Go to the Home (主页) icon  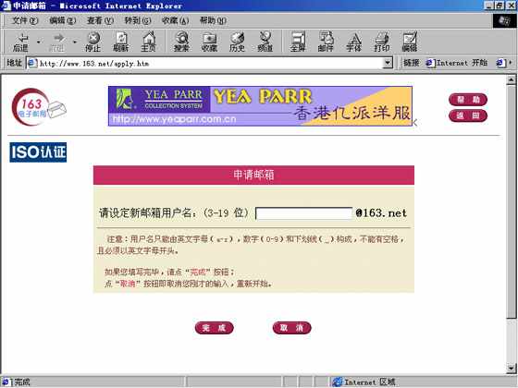149,42
